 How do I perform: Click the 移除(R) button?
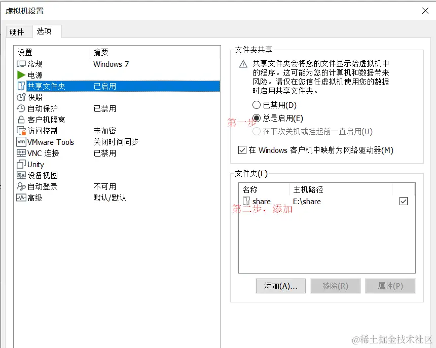[x=335, y=286]
